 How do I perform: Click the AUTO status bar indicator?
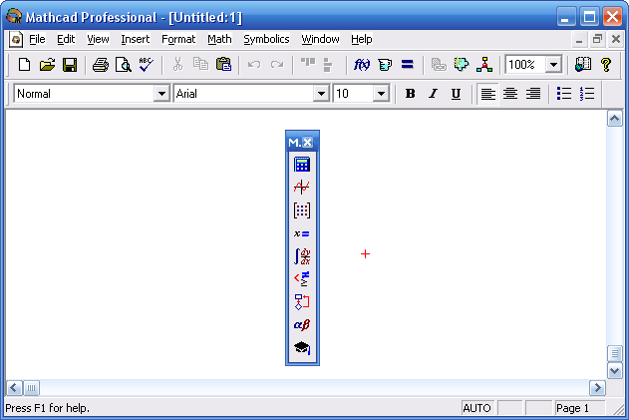click(x=476, y=408)
